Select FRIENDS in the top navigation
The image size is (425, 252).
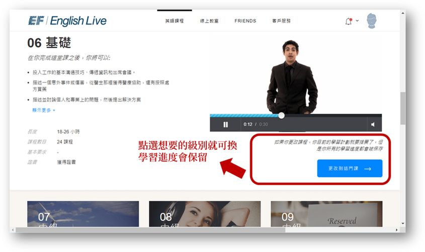point(245,21)
